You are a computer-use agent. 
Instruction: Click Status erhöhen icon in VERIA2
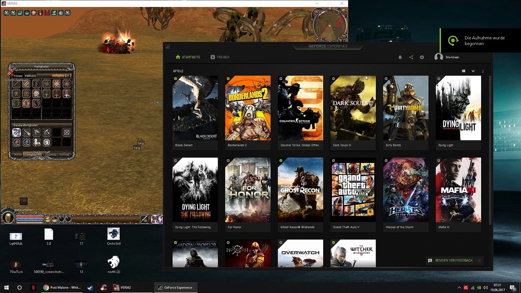24,201
